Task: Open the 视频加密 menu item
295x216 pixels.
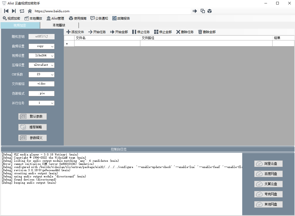Action: point(11,18)
